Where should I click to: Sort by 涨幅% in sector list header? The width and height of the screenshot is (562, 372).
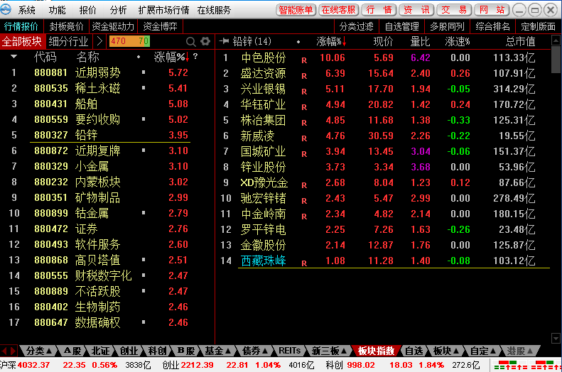171,57
